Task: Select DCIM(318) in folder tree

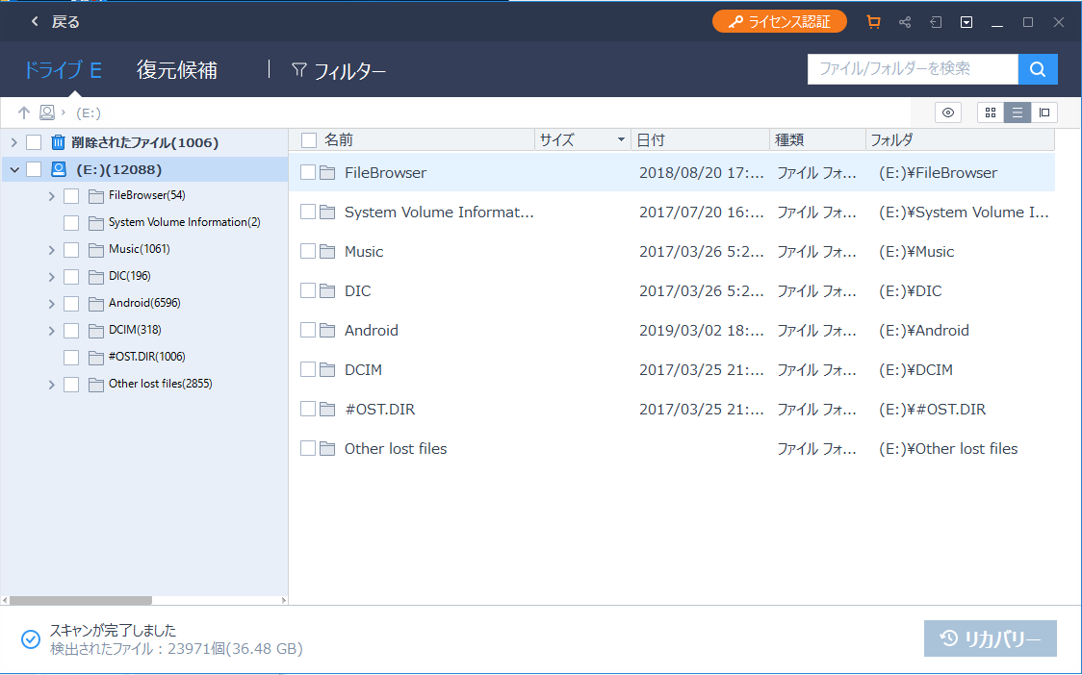Action: pyautogui.click(x=135, y=330)
